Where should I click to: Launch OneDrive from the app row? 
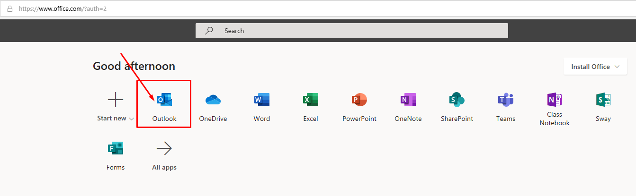pos(213,100)
